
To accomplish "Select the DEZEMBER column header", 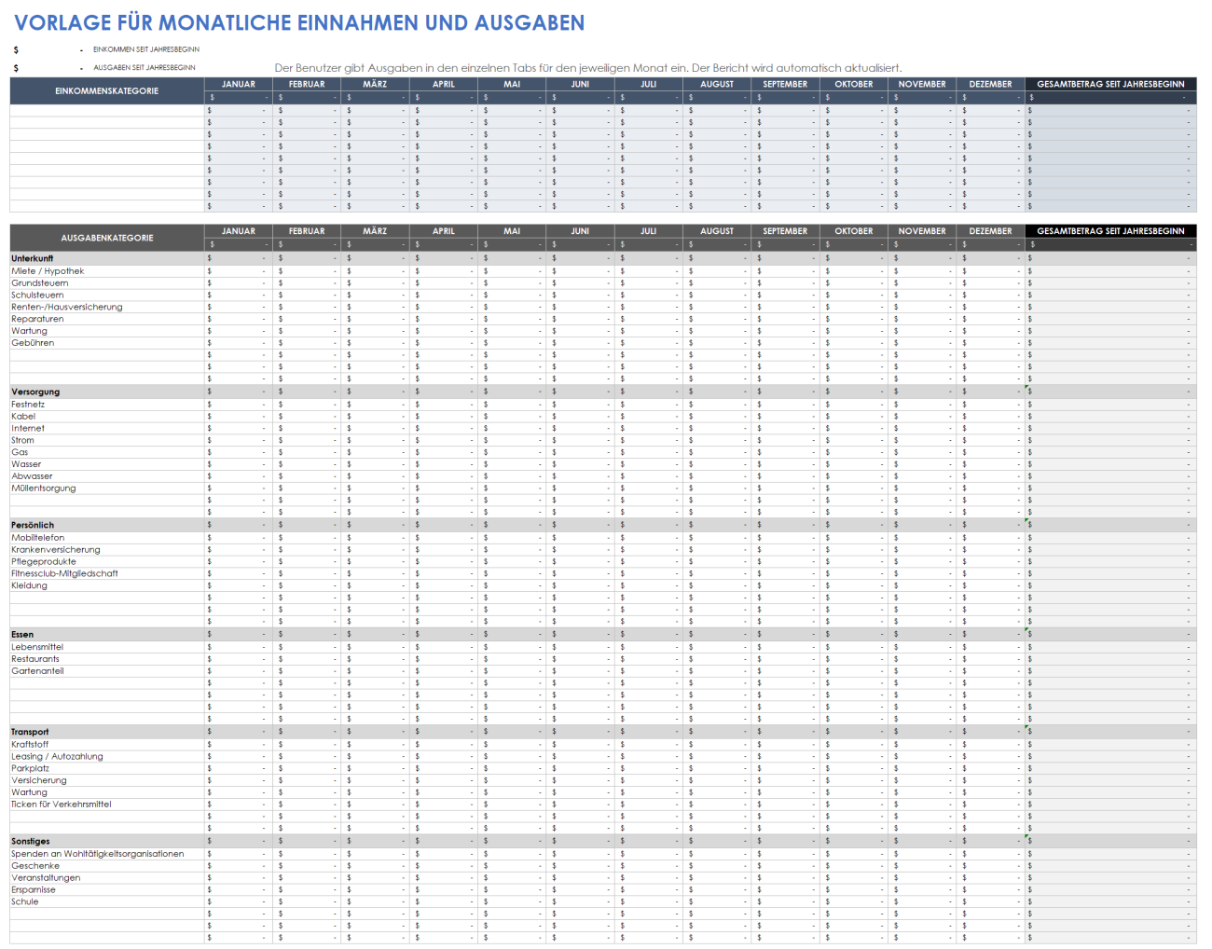I will pyautogui.click(x=989, y=84).
